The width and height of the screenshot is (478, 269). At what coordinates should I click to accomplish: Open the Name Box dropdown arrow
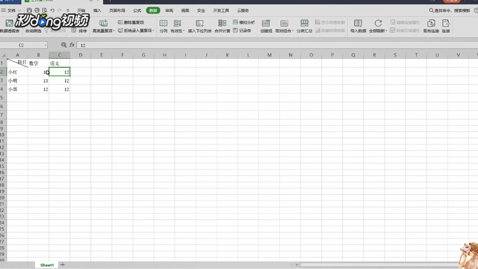point(45,45)
